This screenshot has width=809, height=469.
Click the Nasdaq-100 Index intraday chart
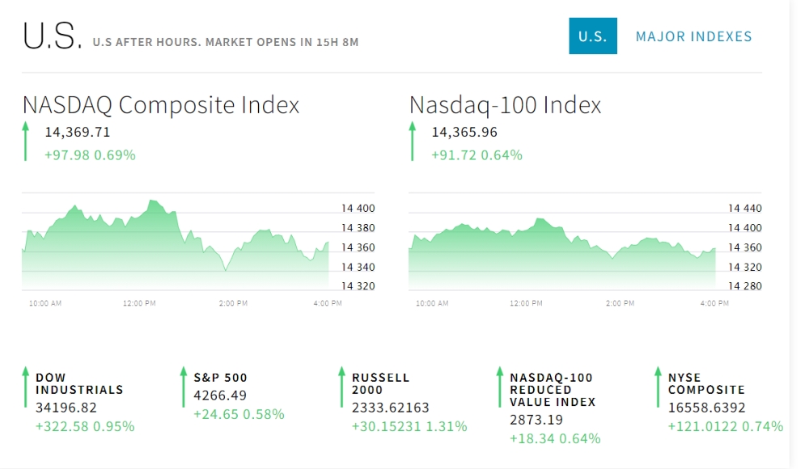pyautogui.click(x=561, y=247)
